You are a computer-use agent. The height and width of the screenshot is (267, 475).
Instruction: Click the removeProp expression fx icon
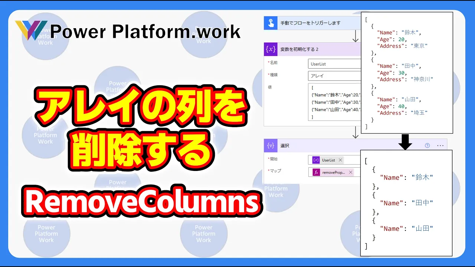(x=316, y=172)
